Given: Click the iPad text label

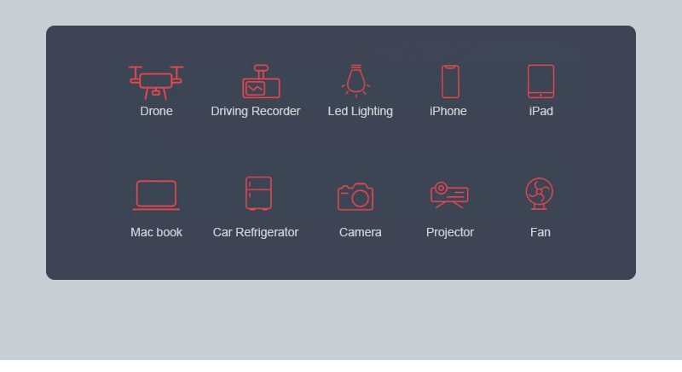Looking at the screenshot, I should (x=541, y=112).
